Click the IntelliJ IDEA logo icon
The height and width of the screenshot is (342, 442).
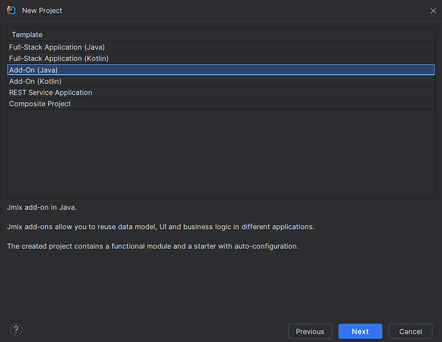11,10
